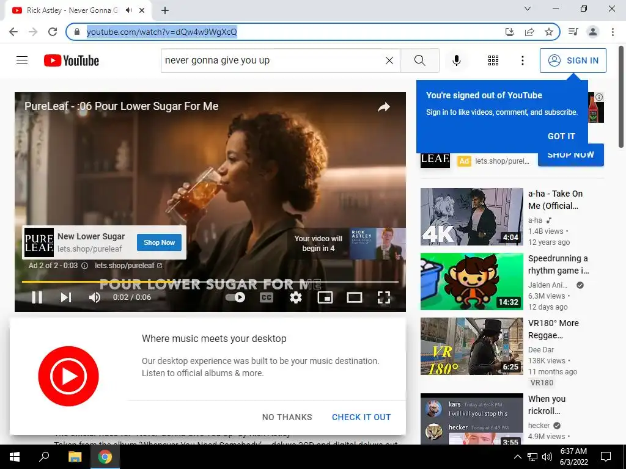
Task: Skip to the next video
Action: 66,297
